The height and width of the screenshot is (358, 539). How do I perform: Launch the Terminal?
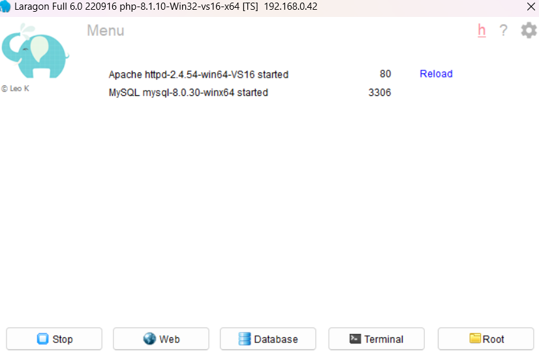377,338
